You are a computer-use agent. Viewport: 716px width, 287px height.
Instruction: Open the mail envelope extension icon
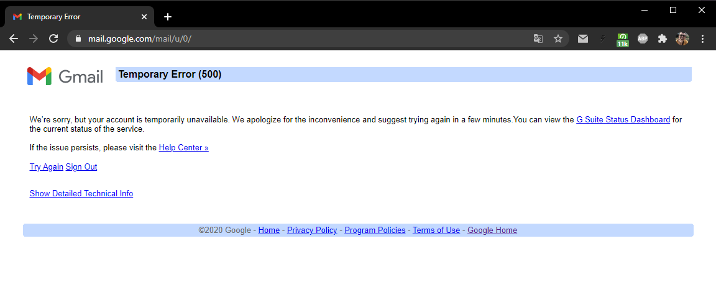click(x=582, y=39)
